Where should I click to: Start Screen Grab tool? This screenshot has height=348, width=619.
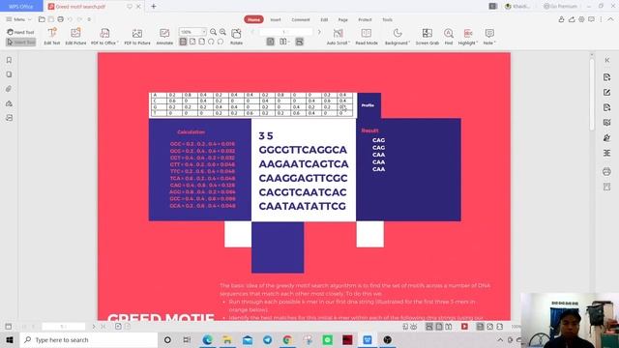point(427,37)
